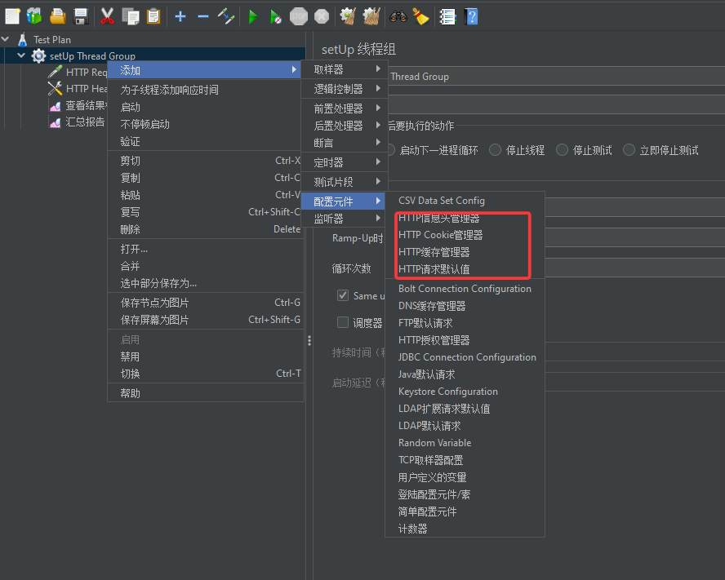Expand the 取样器 submenu
725x580 pixels.
tap(345, 69)
